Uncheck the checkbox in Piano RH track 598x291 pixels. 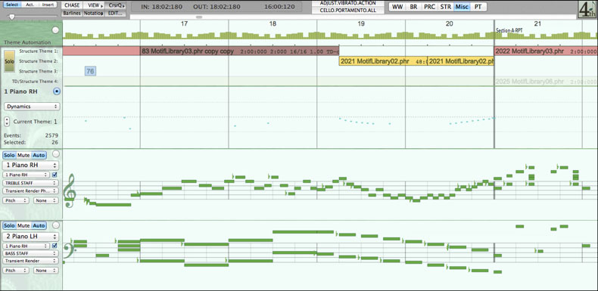pyautogui.click(x=55, y=175)
